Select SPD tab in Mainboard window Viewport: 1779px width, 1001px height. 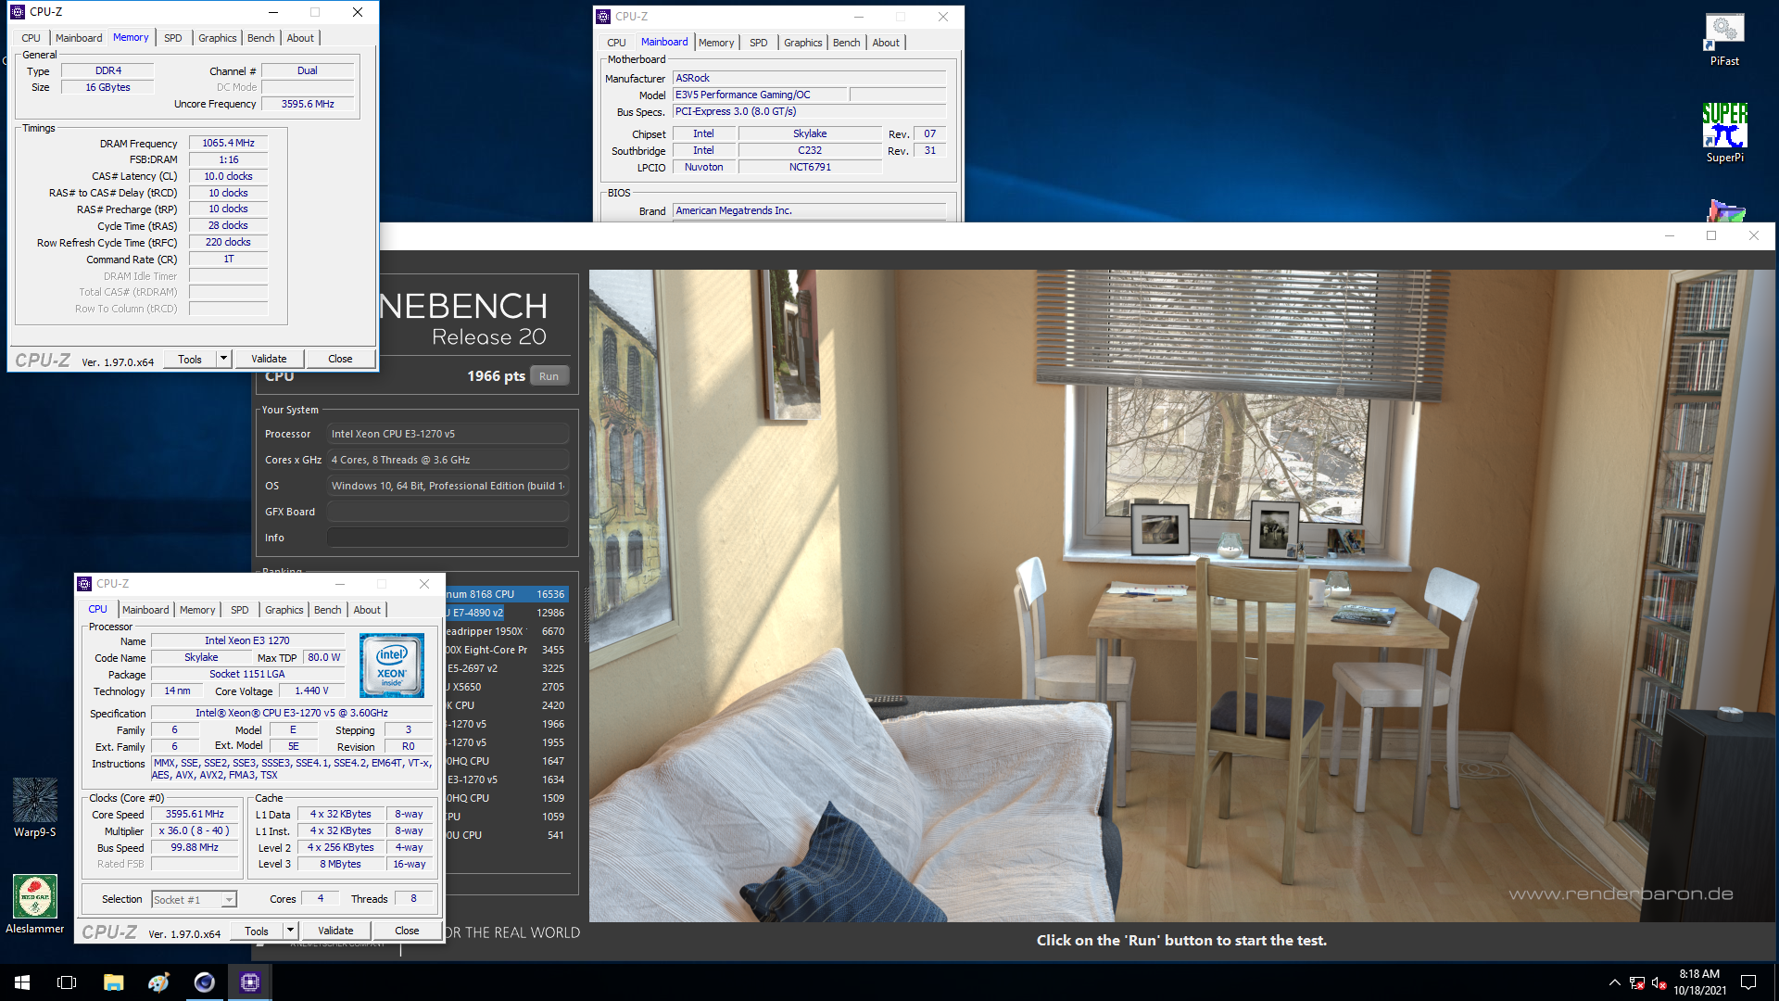click(759, 43)
